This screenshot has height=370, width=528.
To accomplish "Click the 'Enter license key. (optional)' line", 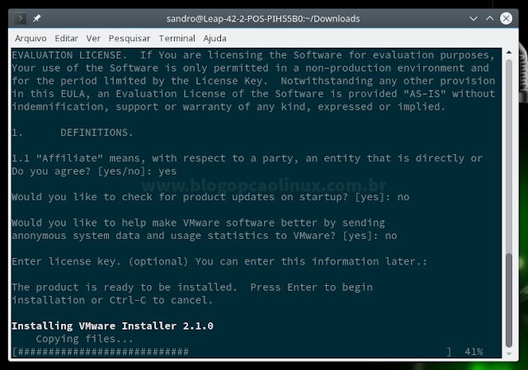I will pos(219,261).
